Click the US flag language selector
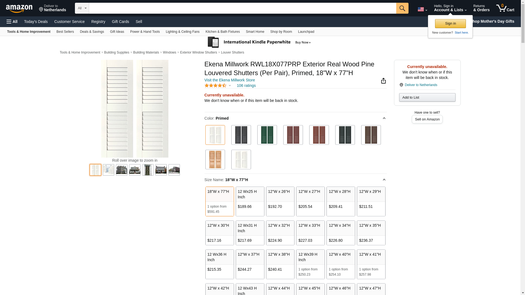The image size is (525, 295). [x=422, y=9]
